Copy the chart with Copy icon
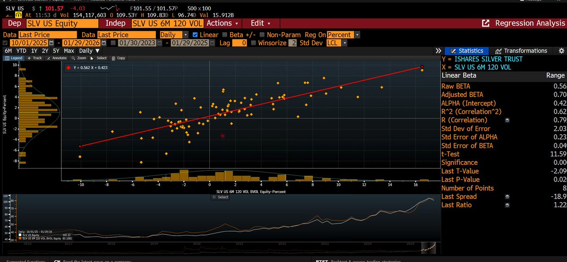 click(119, 58)
